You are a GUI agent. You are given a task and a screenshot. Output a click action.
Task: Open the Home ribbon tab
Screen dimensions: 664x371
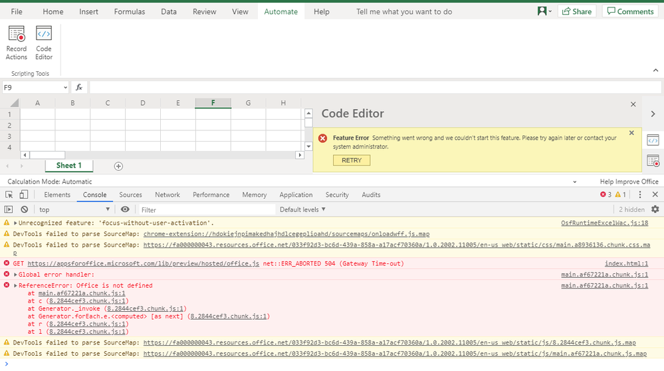pos(53,12)
